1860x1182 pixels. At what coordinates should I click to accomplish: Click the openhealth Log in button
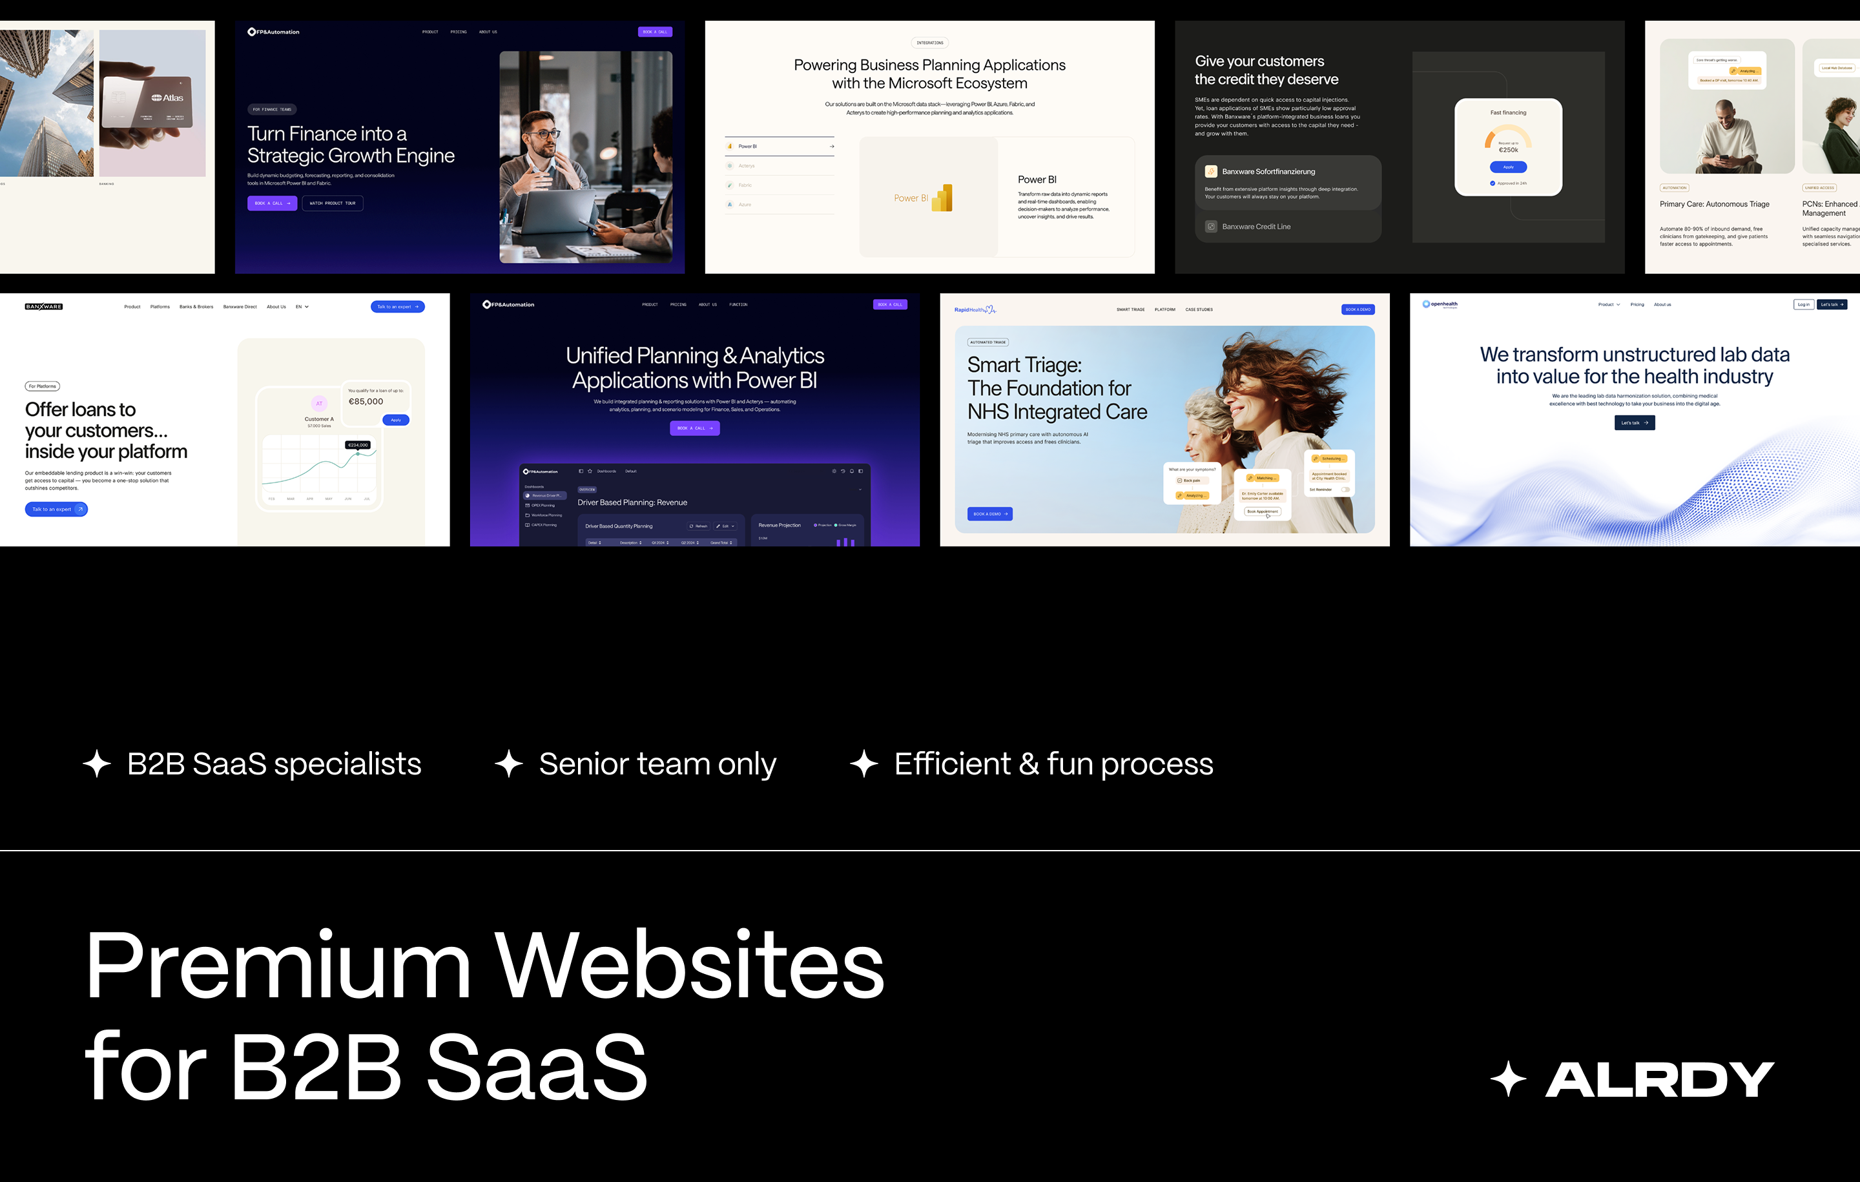point(1803,304)
